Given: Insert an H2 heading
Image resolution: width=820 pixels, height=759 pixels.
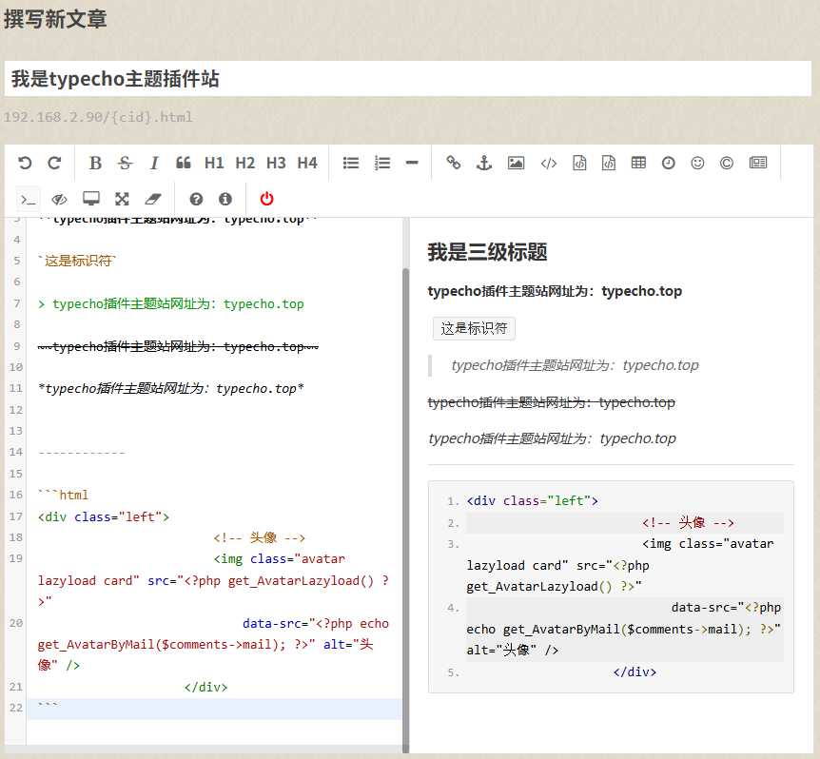Looking at the screenshot, I should tap(244, 163).
